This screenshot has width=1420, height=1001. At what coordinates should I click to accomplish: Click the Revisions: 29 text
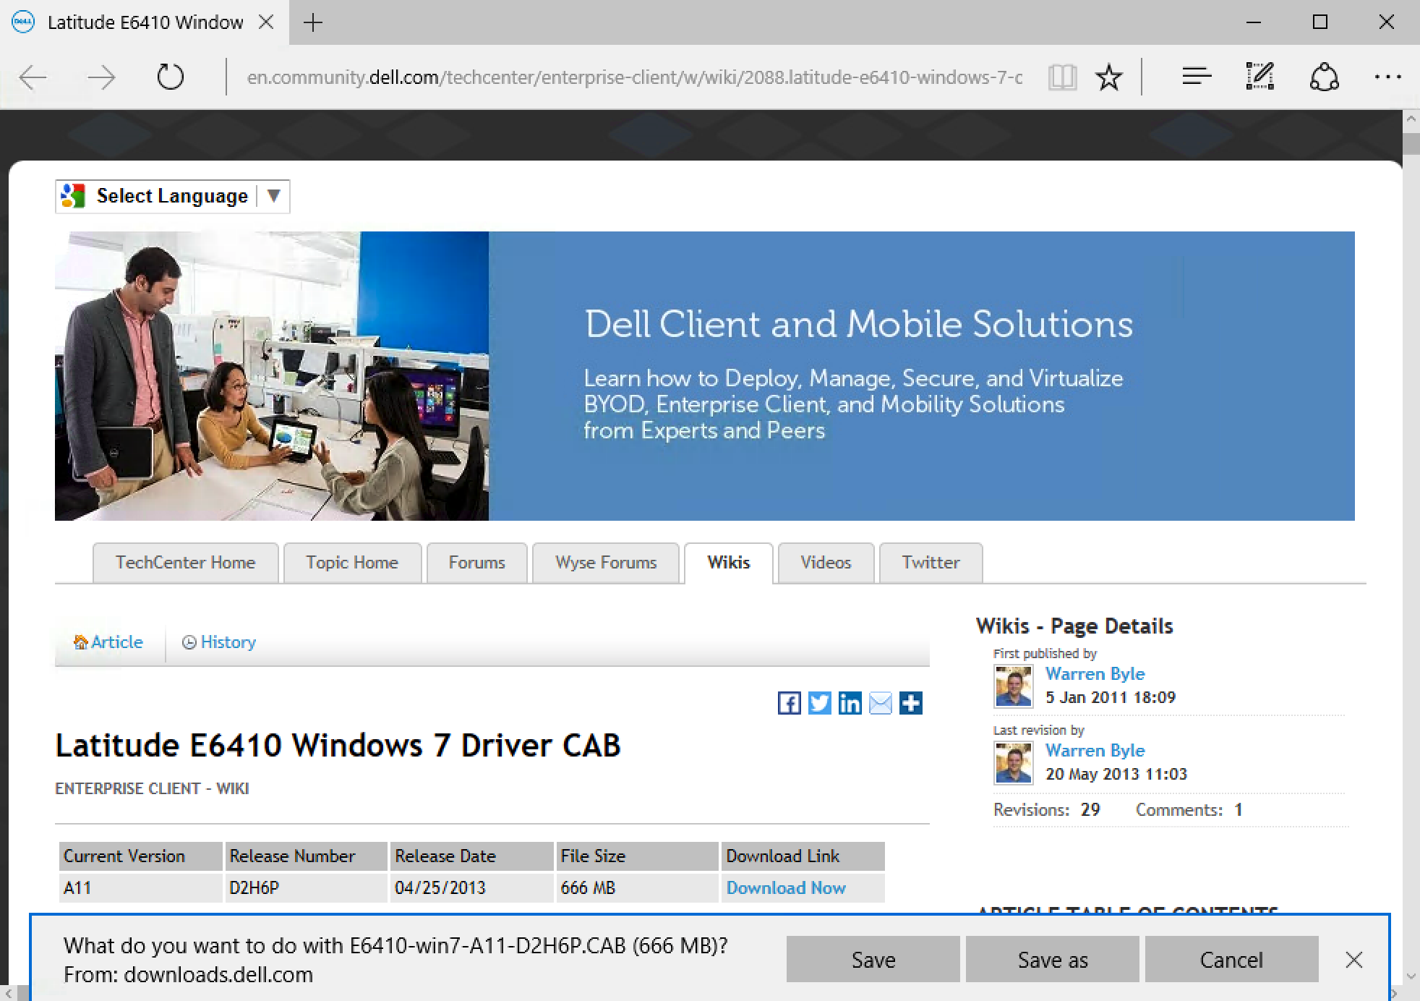[1046, 810]
